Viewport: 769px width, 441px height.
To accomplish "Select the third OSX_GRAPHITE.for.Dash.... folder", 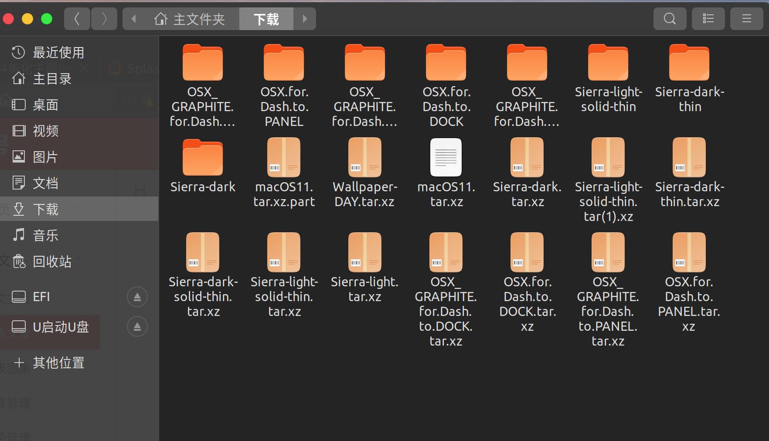I will pos(527,86).
